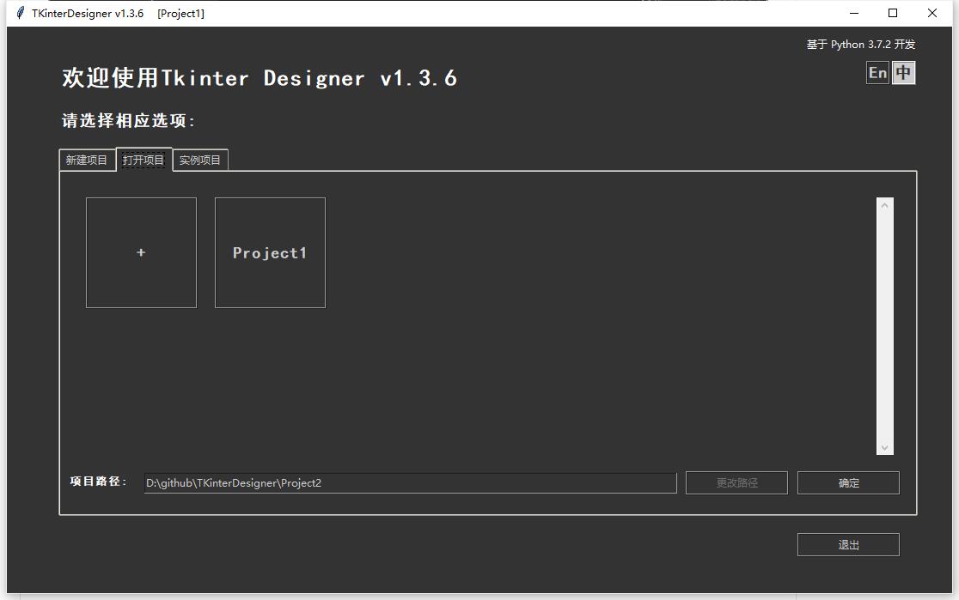Click the "+" icon to add new project
This screenshot has width=959, height=600.
pyautogui.click(x=141, y=252)
